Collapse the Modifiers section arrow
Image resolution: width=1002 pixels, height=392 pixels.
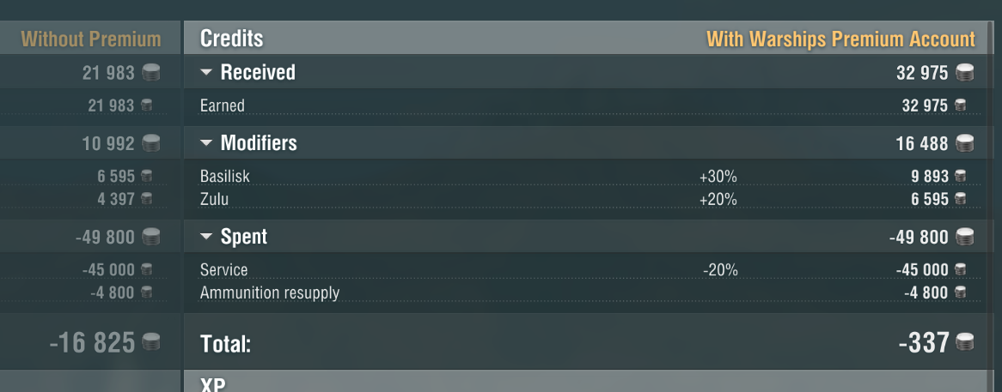pyautogui.click(x=206, y=143)
